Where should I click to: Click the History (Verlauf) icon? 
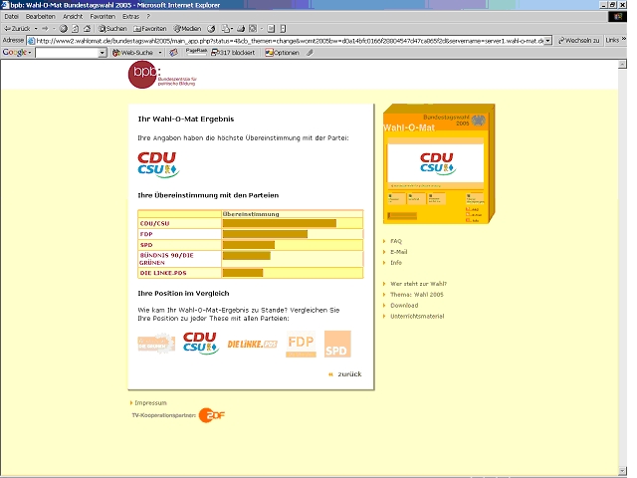pyautogui.click(x=211, y=29)
